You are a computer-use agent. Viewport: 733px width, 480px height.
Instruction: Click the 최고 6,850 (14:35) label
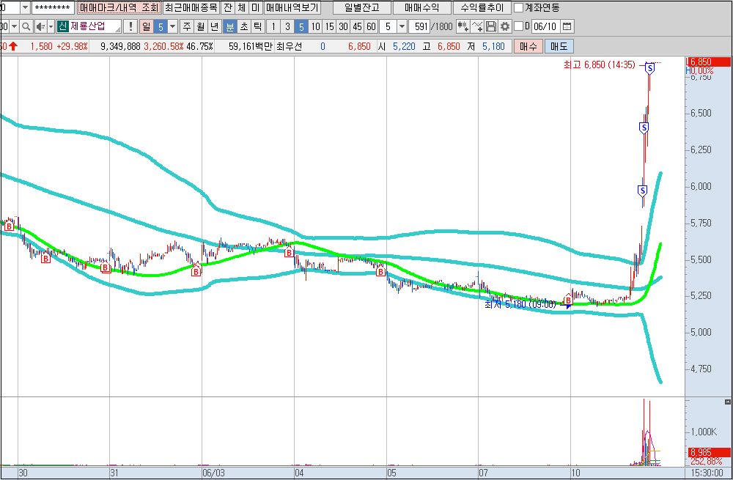(x=600, y=65)
